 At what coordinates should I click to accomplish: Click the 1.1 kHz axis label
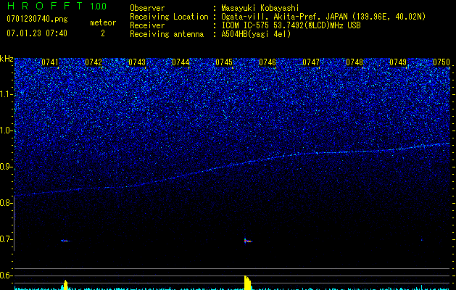pos(7,94)
